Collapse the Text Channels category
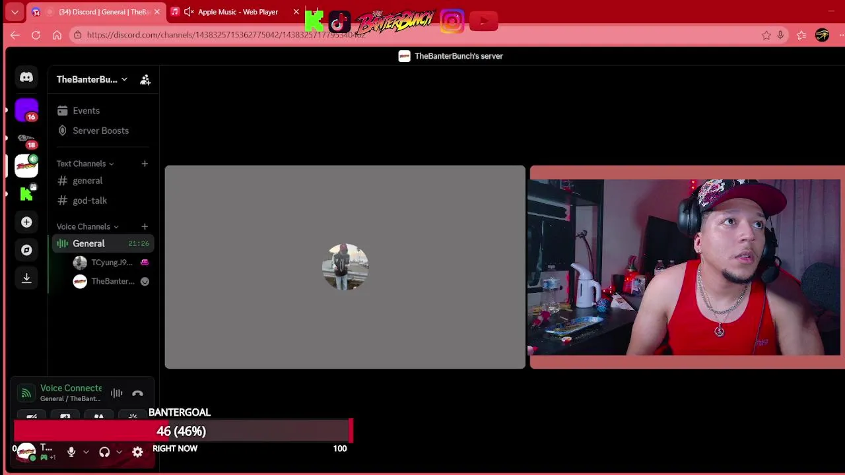 tap(85, 164)
